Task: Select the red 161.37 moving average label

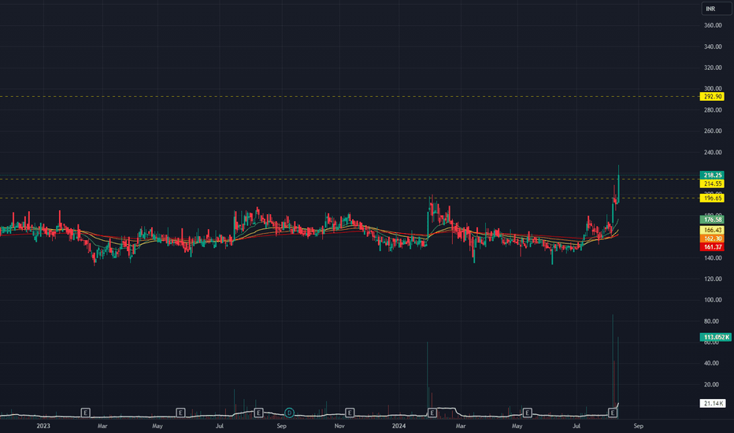Action: (x=712, y=246)
